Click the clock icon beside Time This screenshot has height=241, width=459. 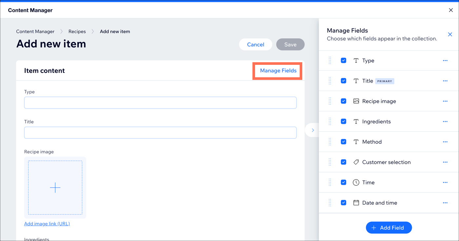tap(356, 182)
